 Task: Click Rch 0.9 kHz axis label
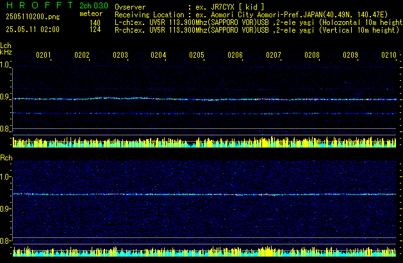[x=4, y=208]
